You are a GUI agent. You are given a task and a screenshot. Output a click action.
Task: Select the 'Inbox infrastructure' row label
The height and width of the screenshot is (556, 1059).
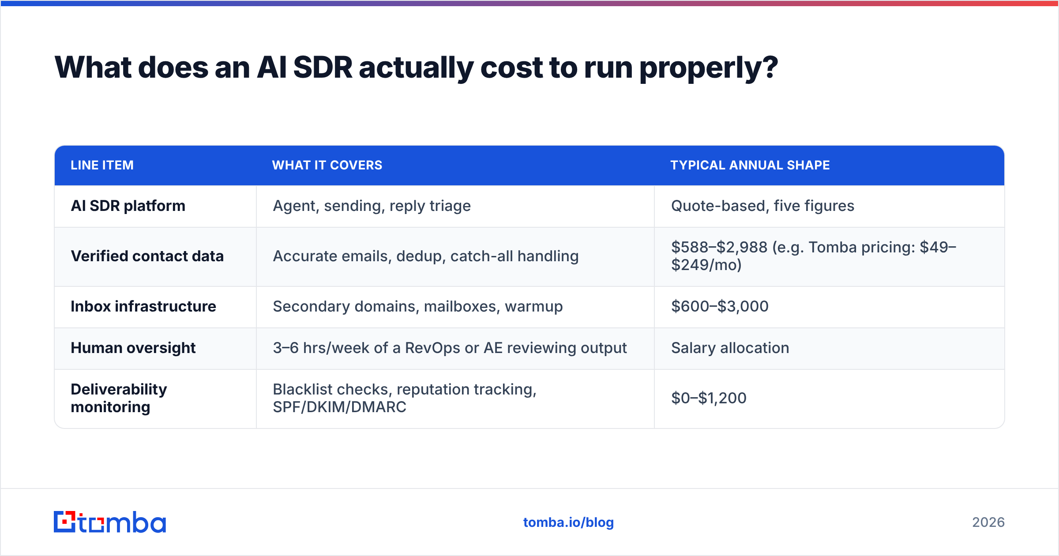143,307
